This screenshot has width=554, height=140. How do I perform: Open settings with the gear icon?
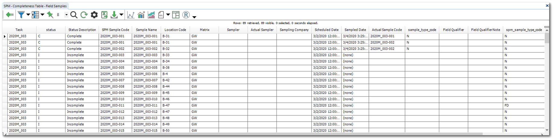click(94, 15)
